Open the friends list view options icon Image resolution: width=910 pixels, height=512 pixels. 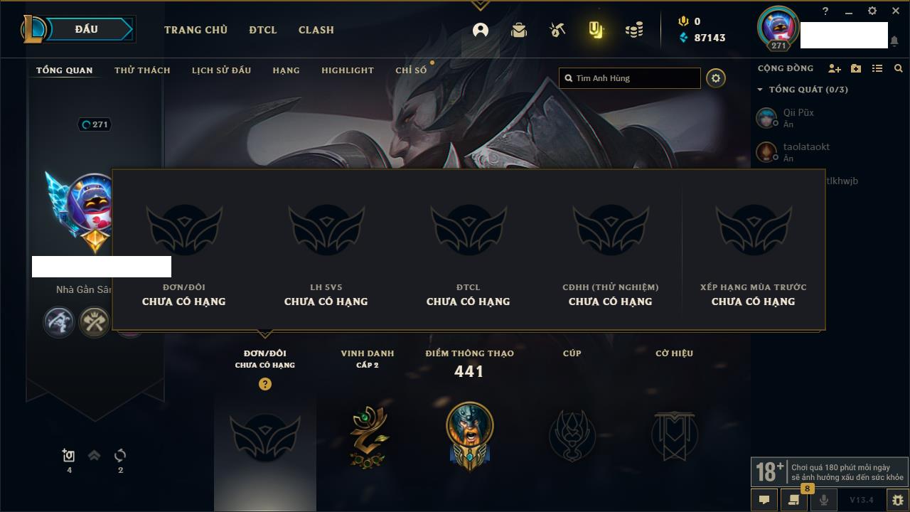coord(877,68)
